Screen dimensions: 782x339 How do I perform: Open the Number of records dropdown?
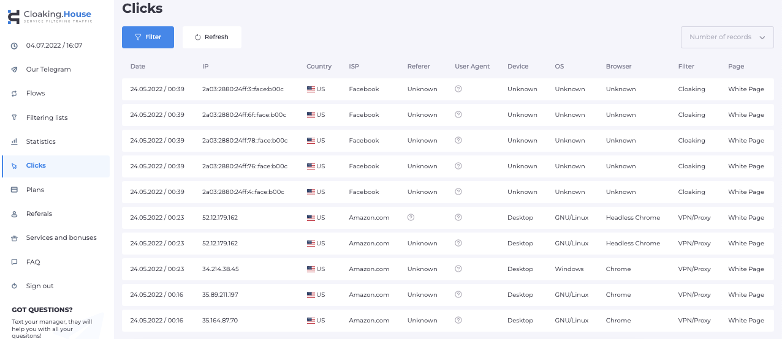[x=727, y=37]
